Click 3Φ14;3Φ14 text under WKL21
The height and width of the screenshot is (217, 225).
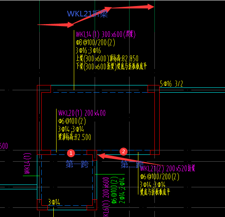153,185
